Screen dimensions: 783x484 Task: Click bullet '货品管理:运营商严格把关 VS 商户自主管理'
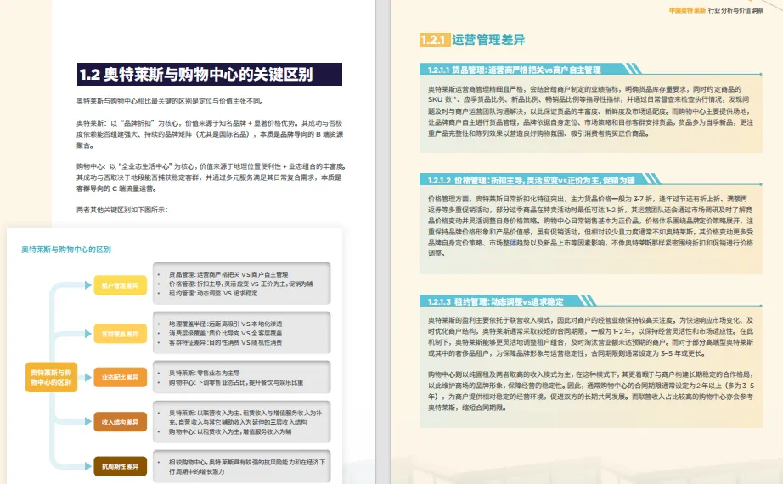coord(228,274)
